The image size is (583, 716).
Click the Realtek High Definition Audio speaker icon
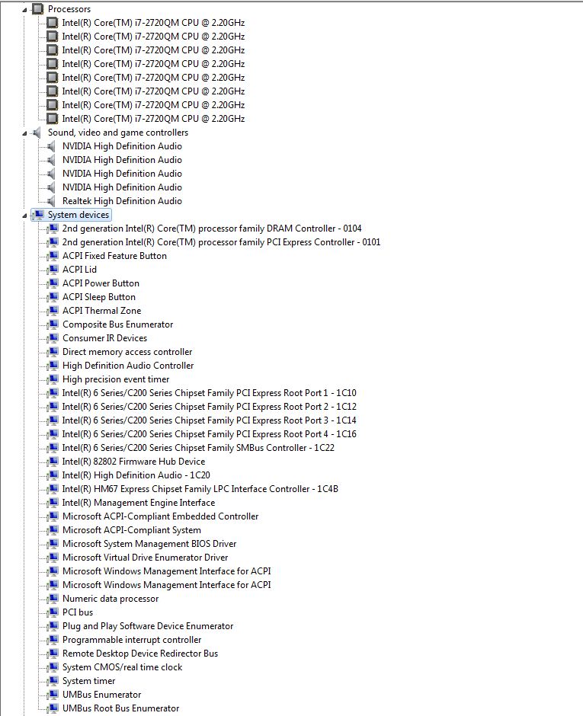pyautogui.click(x=52, y=201)
